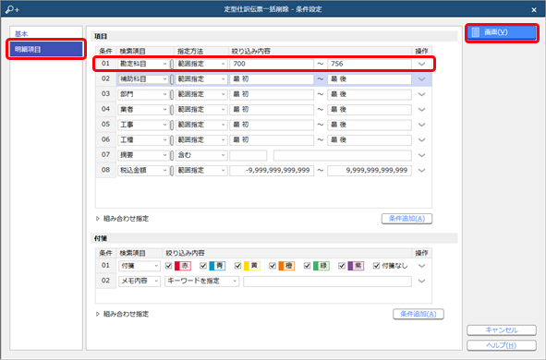Uncheck the 緑 sticky note checkbox
546x360 pixels.
[307, 266]
